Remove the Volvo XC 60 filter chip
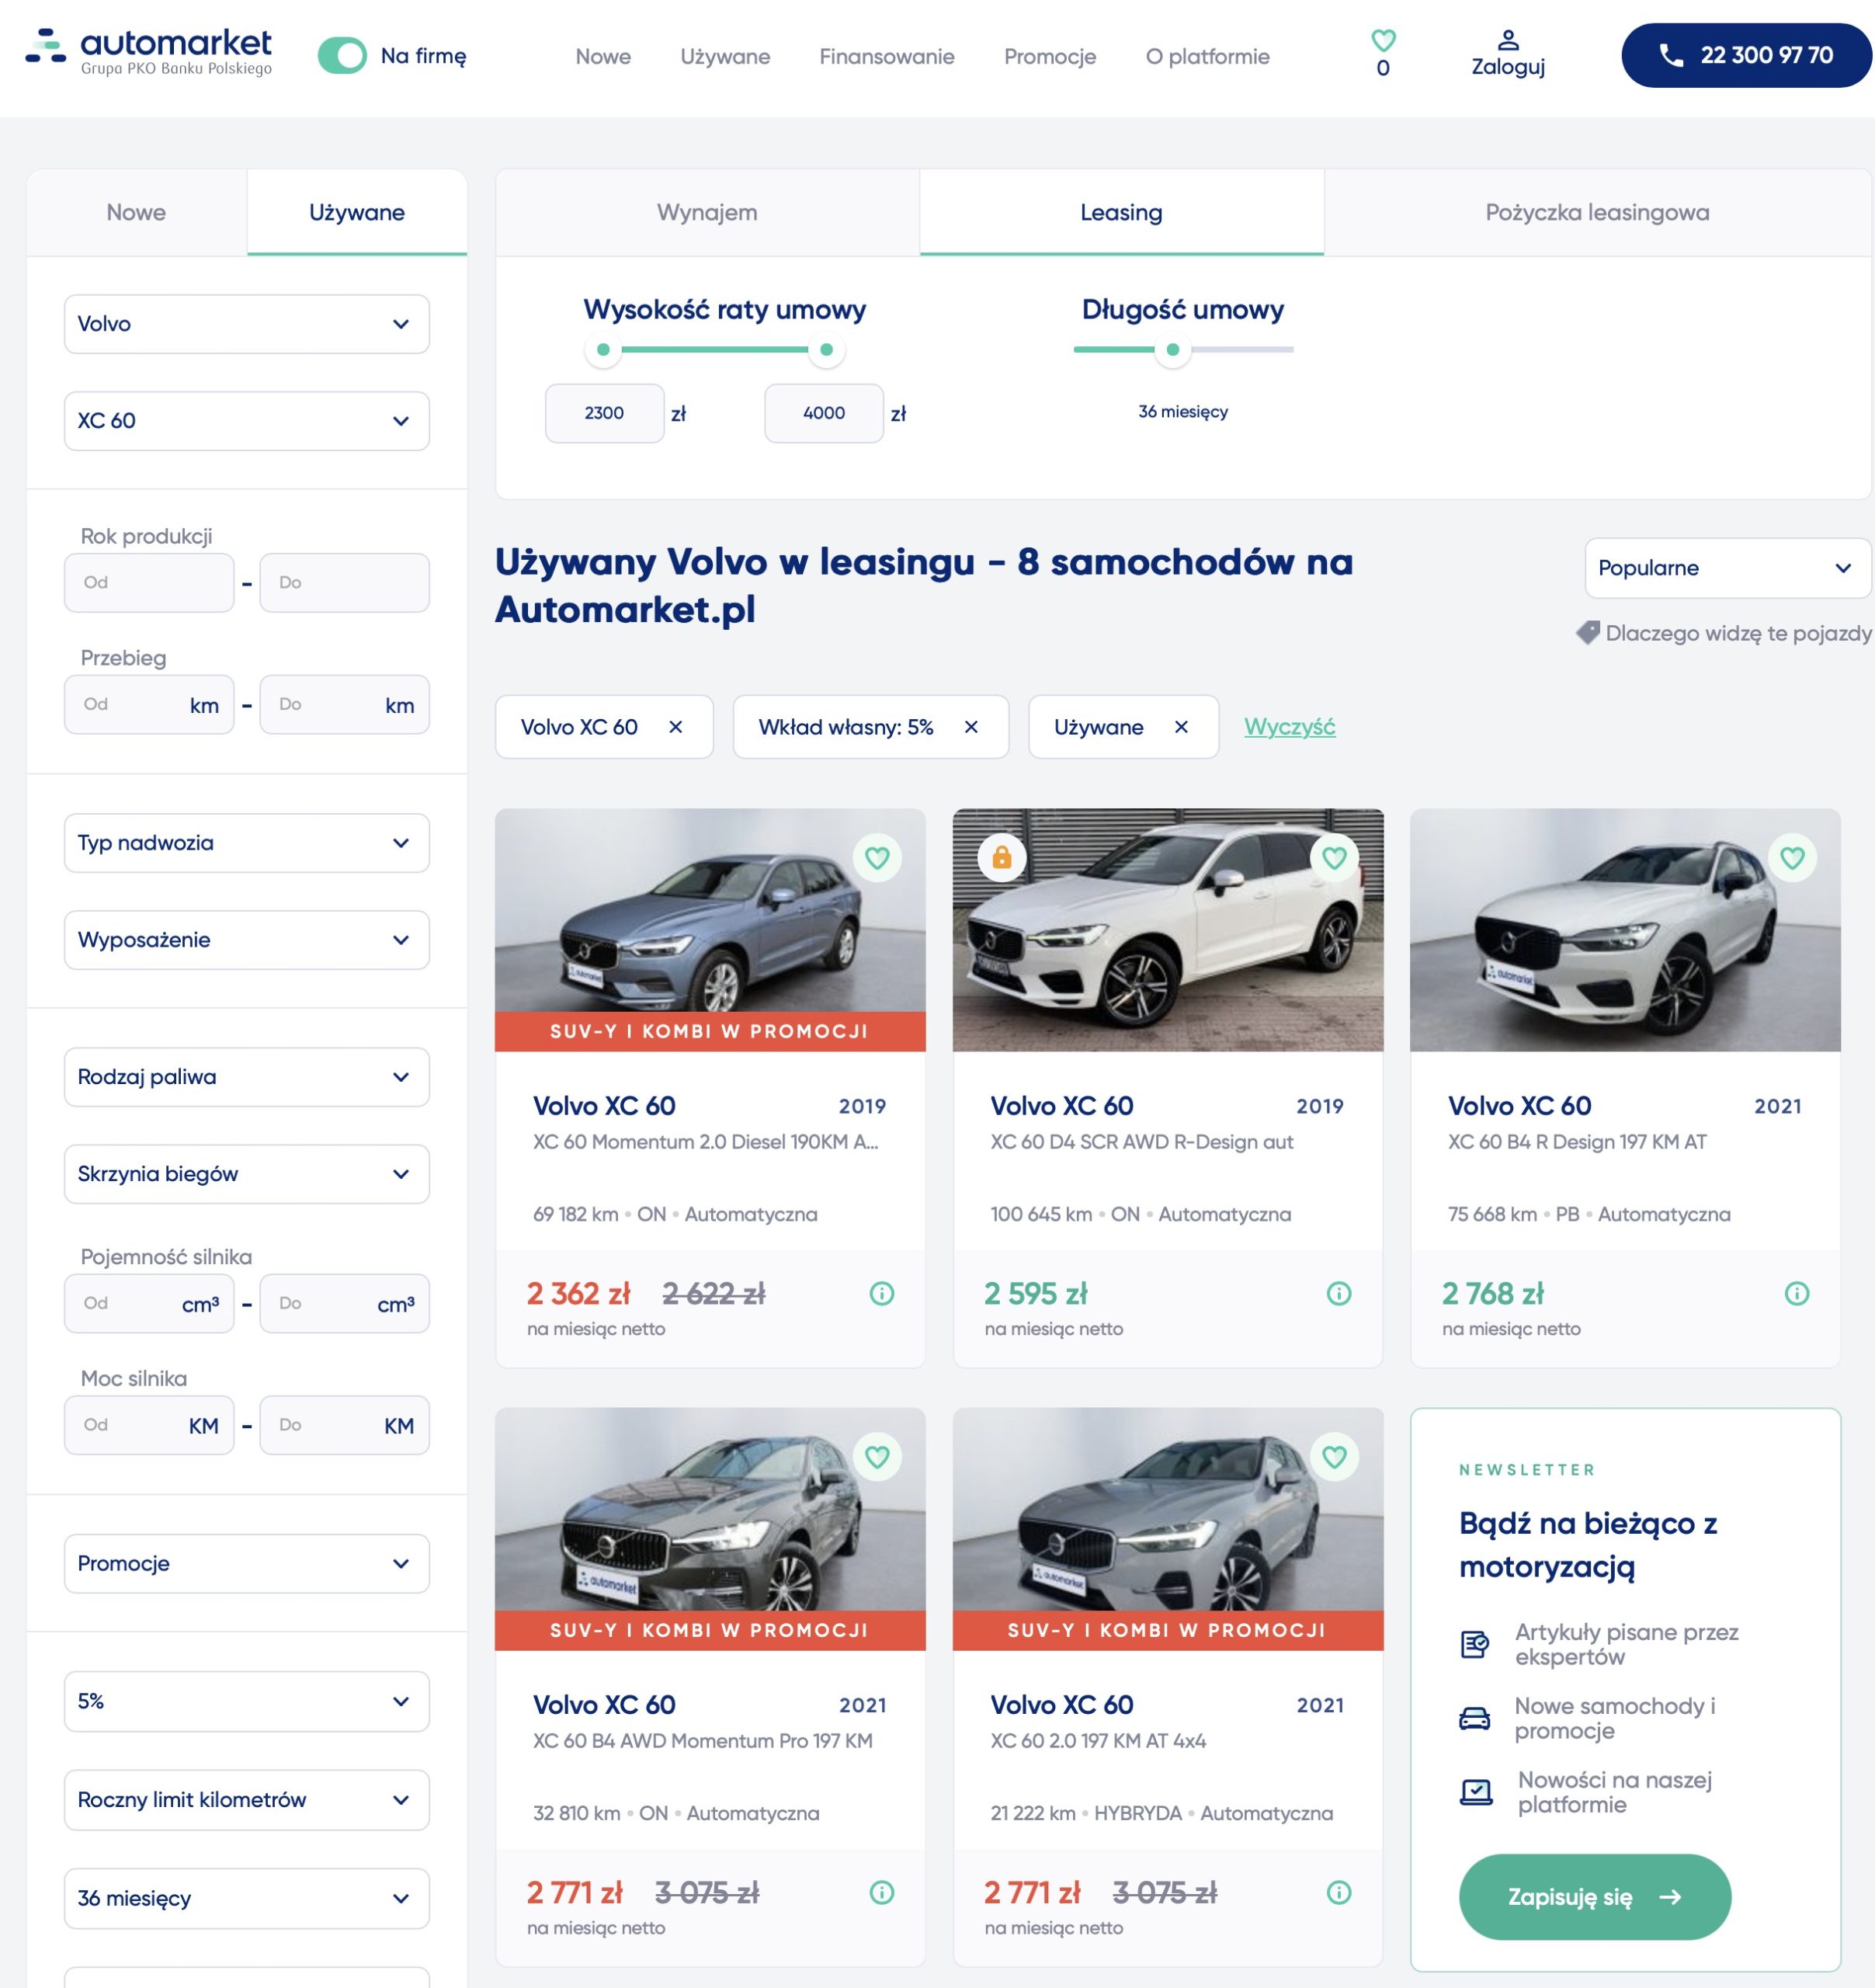The image size is (1875, 1988). pyautogui.click(x=676, y=727)
